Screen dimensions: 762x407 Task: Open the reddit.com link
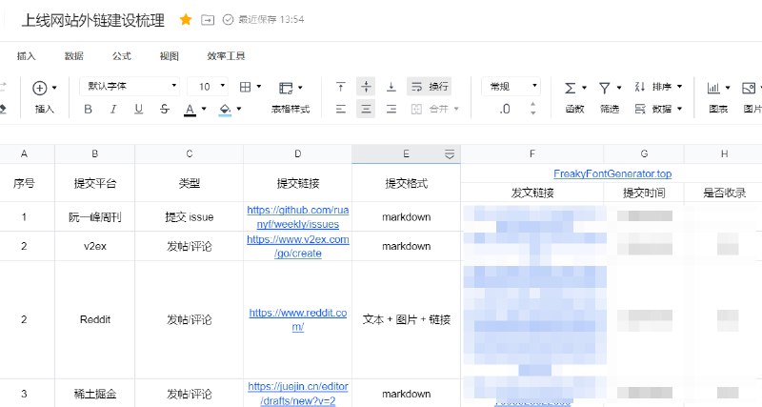coord(298,319)
